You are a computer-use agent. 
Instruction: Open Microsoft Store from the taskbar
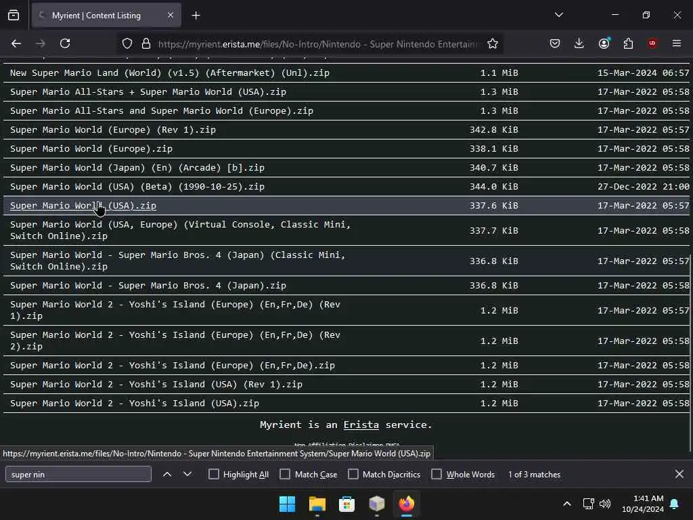coord(346,504)
